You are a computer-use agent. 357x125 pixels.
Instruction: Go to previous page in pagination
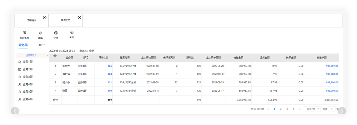[268, 109]
